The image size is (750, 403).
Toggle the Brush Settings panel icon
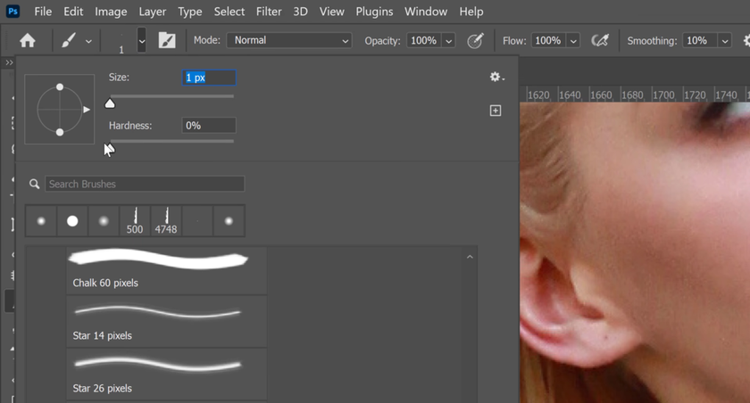point(167,41)
